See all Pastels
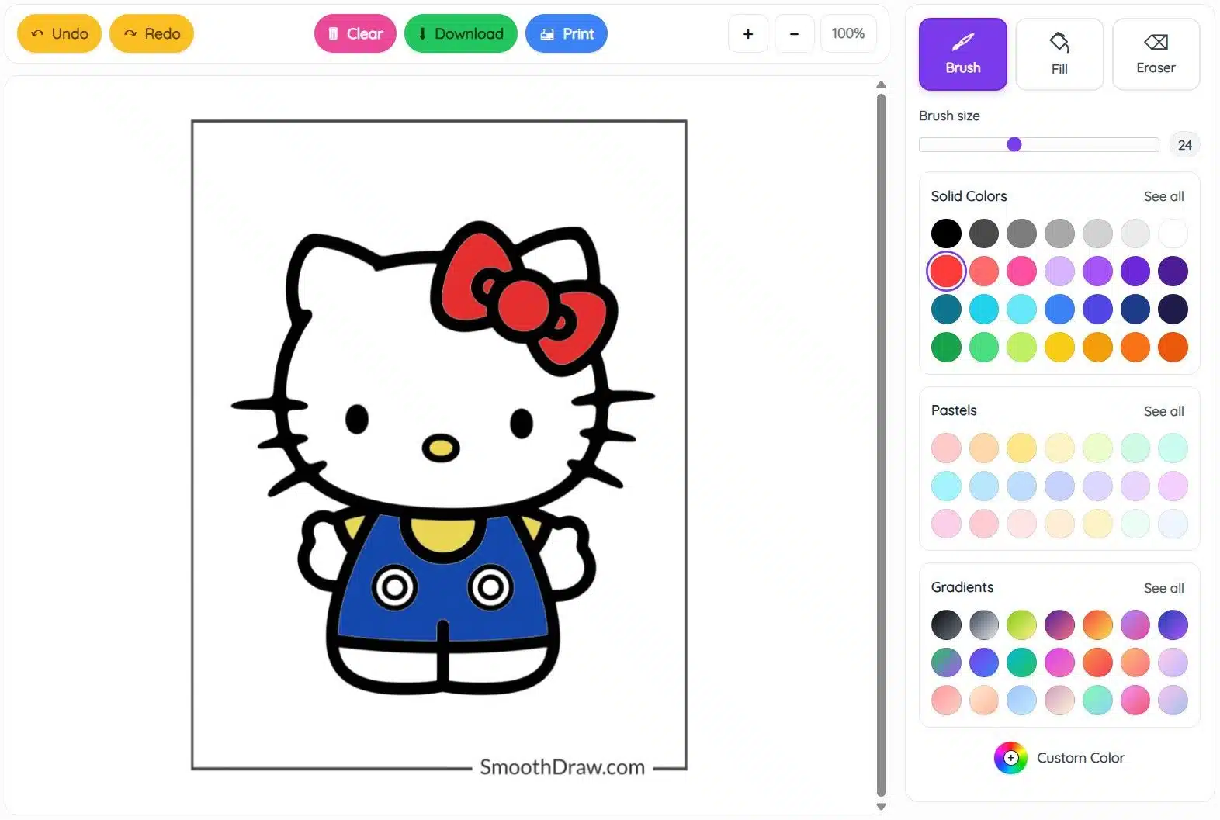 pos(1163,411)
